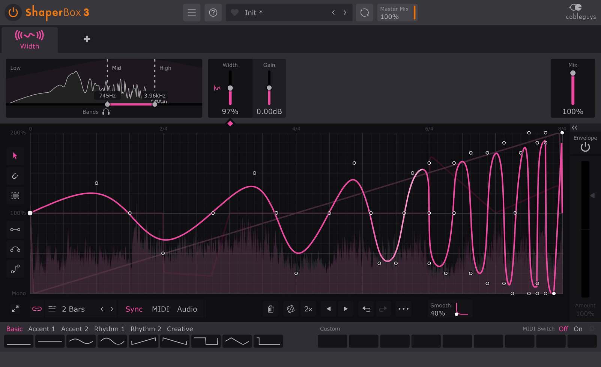601x367 pixels.
Task: Activate the marquee selection tool
Action: pos(15,196)
